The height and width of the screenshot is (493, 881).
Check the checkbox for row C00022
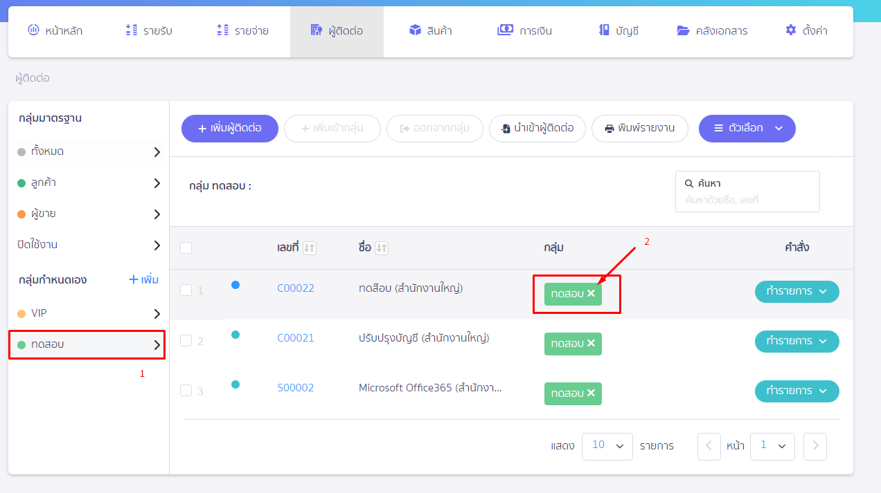click(186, 290)
